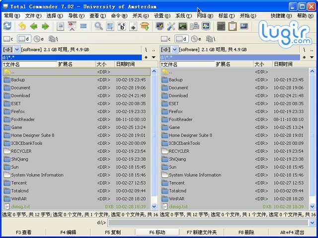Click the left panel Firefox folder icon
The image size is (318, 238).
(x=7, y=112)
